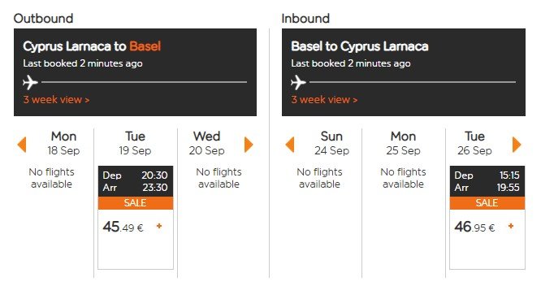Click the Dep 20:30 Arr 23:30 time box
The image size is (541, 299).
[x=136, y=182]
